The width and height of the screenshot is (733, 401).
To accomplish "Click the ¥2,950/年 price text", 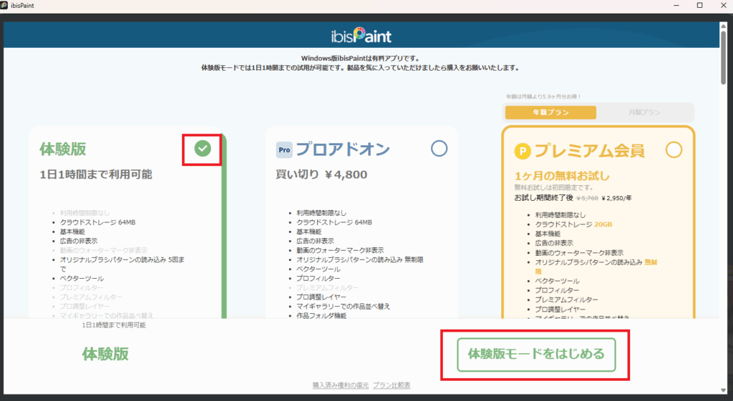I will click(616, 199).
